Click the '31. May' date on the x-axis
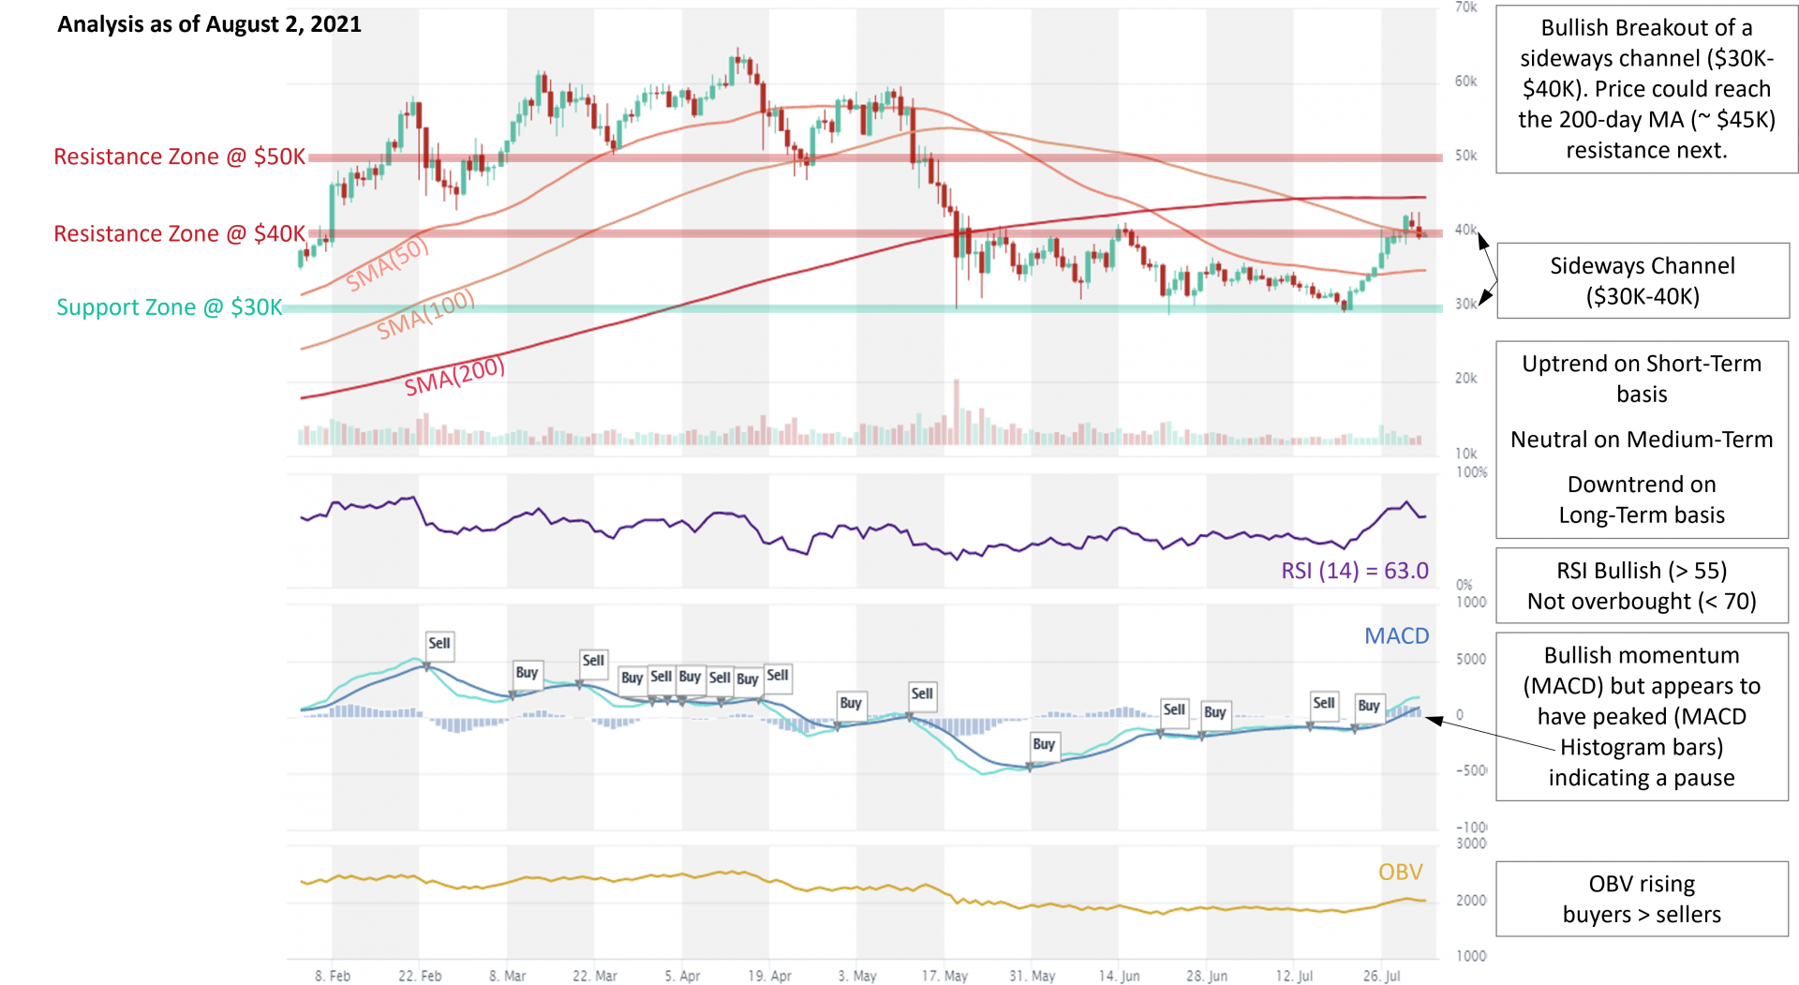This screenshot has height=985, width=1799. 1032,976
